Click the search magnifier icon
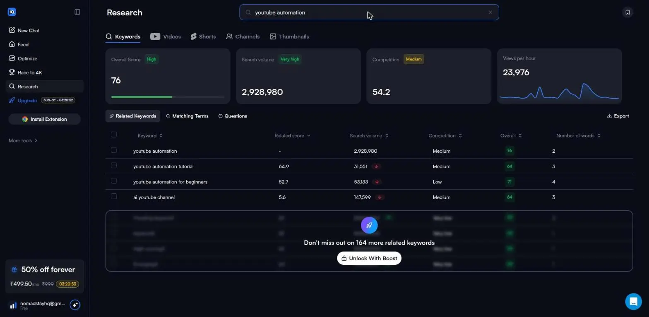The height and width of the screenshot is (317, 649). 248,12
